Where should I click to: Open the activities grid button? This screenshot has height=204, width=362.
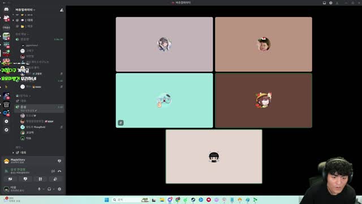pos(40,179)
